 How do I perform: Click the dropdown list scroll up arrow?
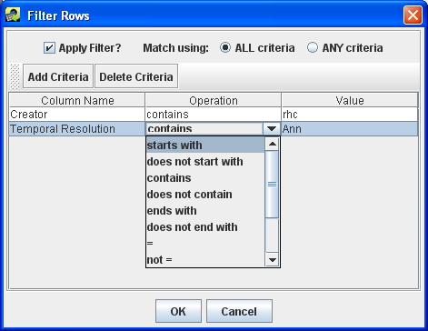(x=272, y=144)
